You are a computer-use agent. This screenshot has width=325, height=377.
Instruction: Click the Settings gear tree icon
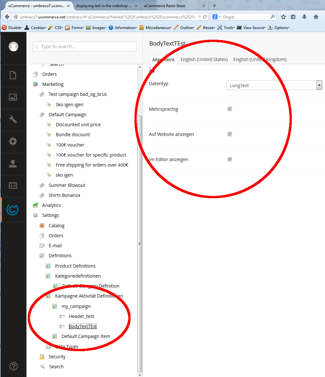(x=35, y=215)
